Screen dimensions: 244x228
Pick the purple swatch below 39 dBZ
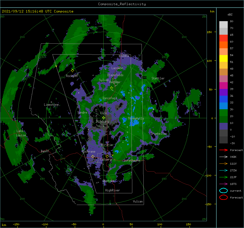pos(223,92)
